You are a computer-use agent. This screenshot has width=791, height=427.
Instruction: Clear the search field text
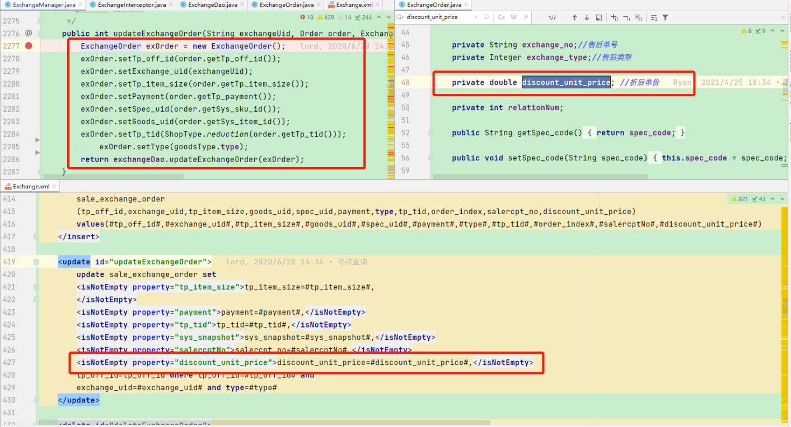[x=476, y=17]
